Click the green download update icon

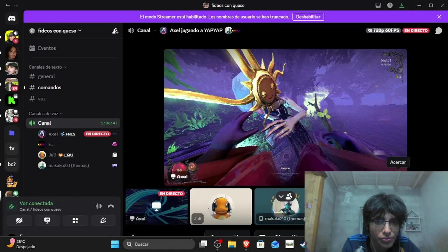[402, 5]
